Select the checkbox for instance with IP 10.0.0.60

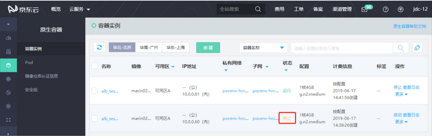click(95, 118)
